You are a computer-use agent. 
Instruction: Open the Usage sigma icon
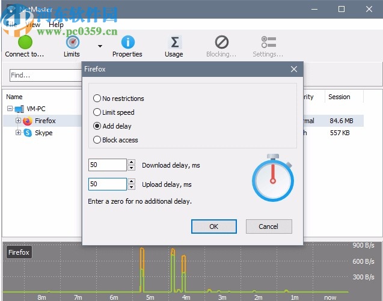(x=174, y=42)
